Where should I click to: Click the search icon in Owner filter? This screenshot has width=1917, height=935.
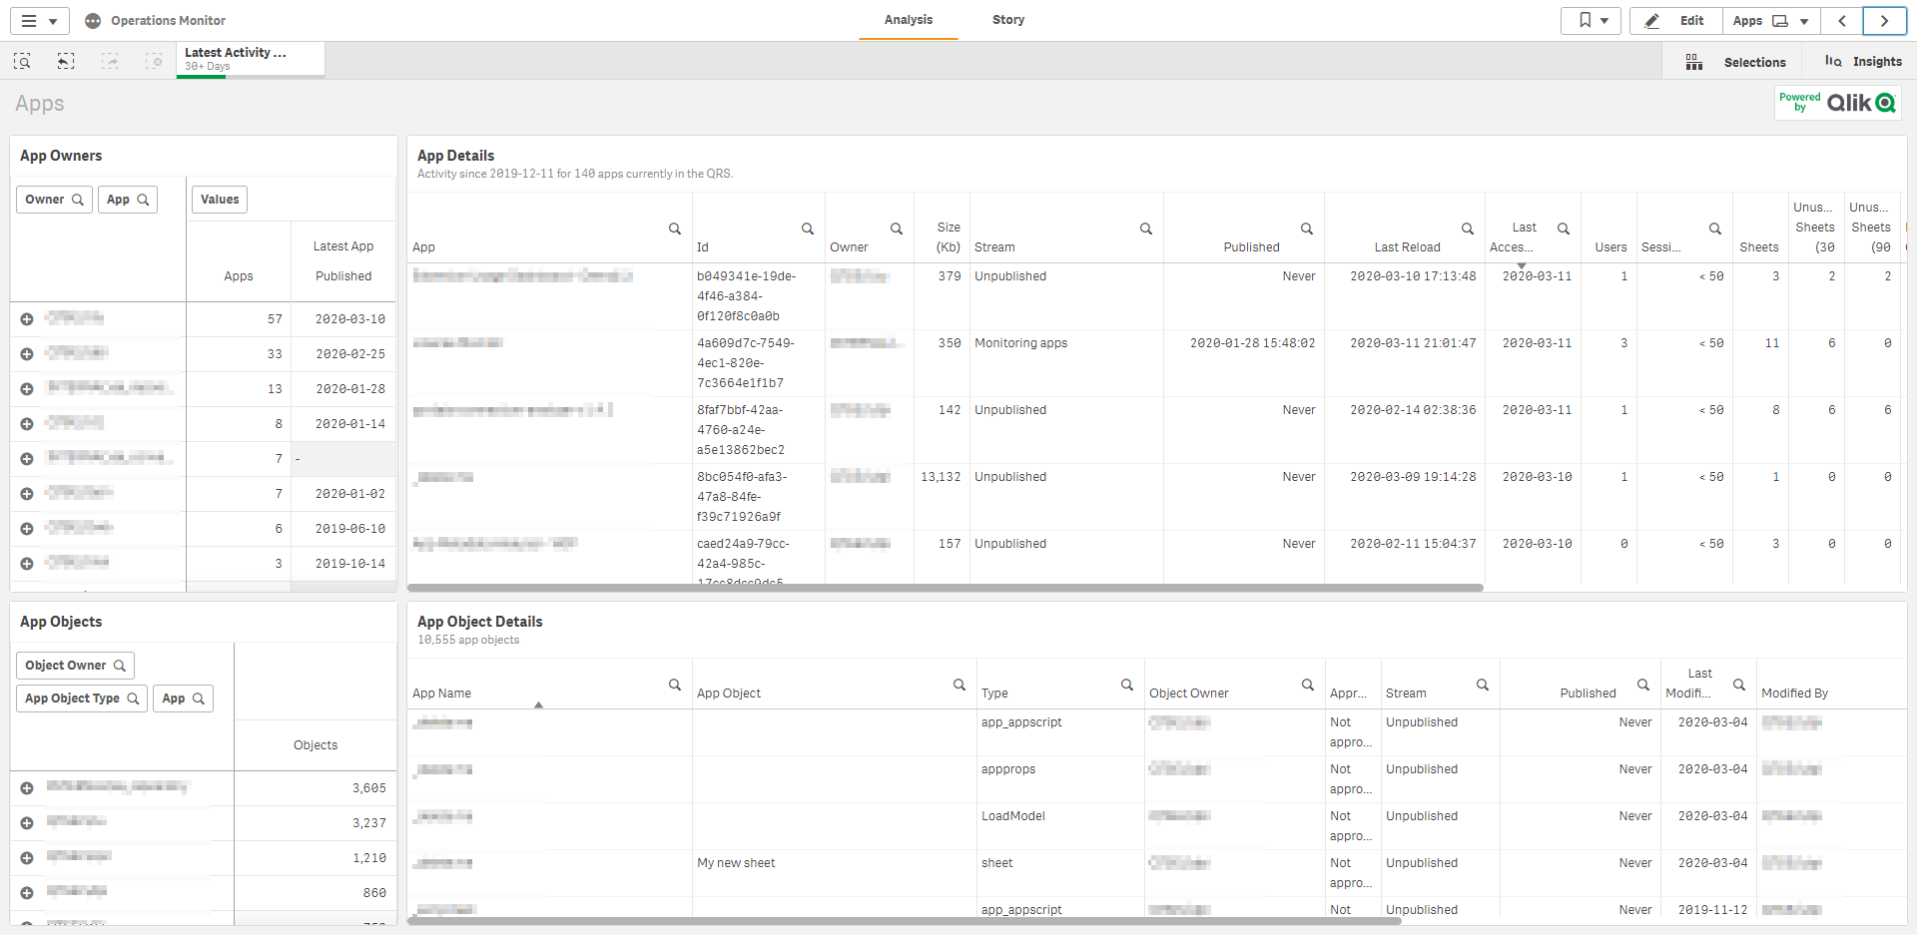78,200
